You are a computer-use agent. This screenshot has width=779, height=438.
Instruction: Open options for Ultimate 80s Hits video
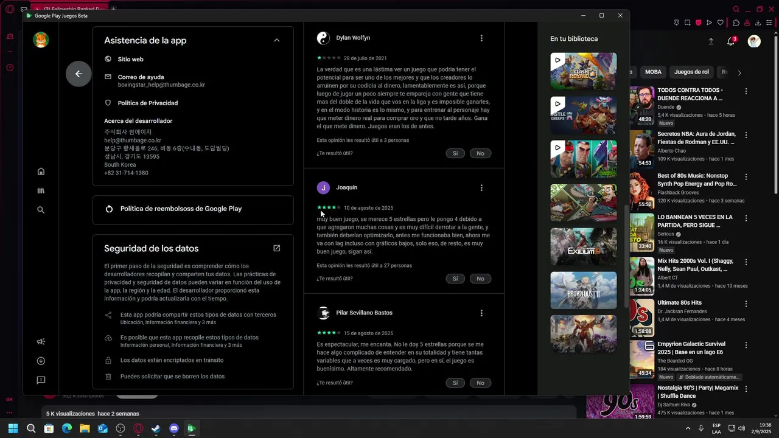pos(746,304)
